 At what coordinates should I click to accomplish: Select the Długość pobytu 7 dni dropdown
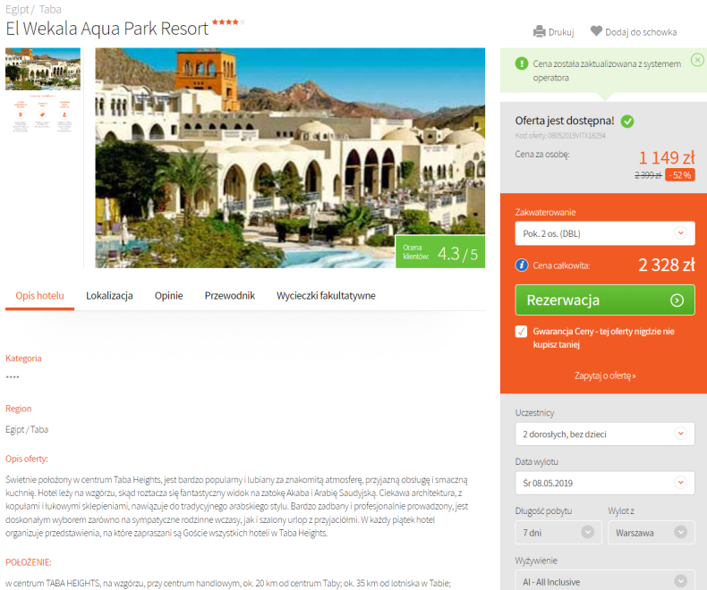[x=558, y=533]
